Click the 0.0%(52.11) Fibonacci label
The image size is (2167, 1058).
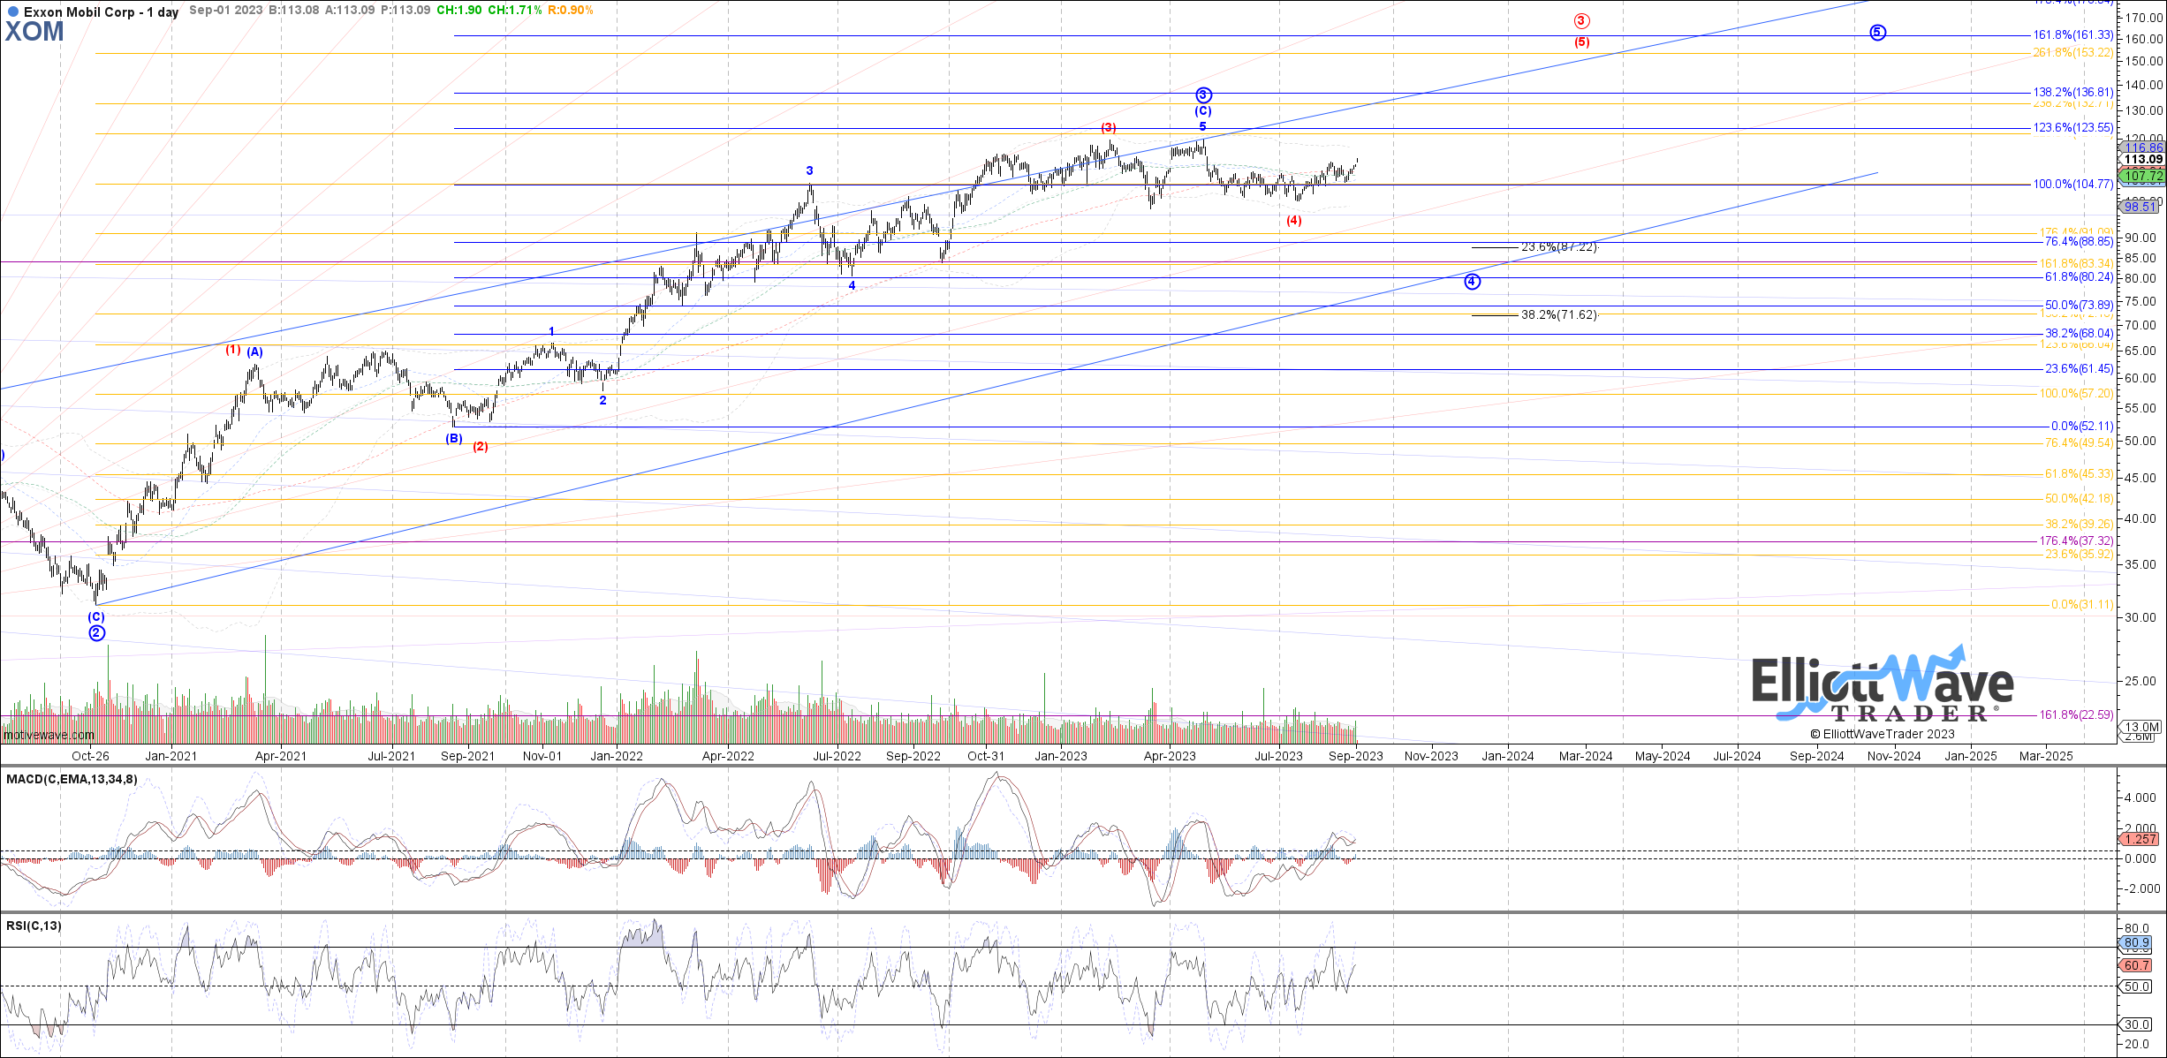(x=2082, y=427)
